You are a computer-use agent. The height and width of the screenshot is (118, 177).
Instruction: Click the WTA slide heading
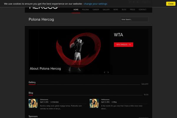point(118,35)
